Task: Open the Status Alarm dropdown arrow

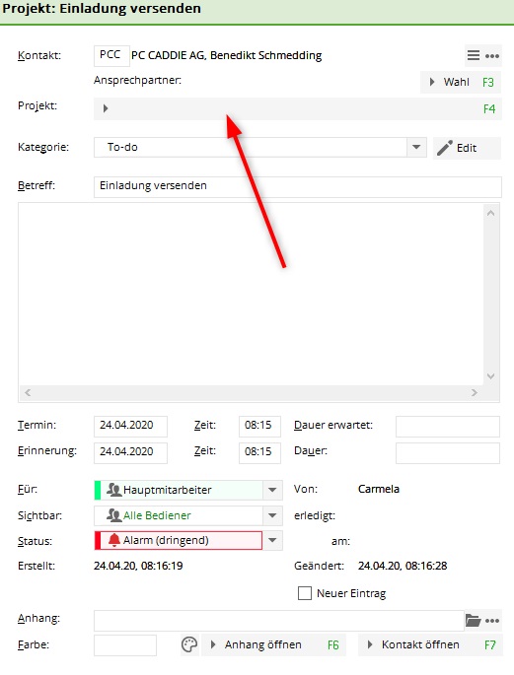Action: pyautogui.click(x=272, y=540)
